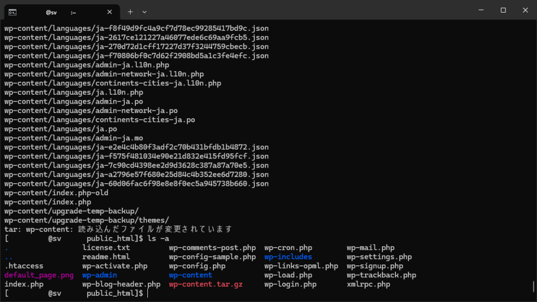Click the .htaccess file name
This screenshot has width=537, height=302.
click(x=24, y=266)
